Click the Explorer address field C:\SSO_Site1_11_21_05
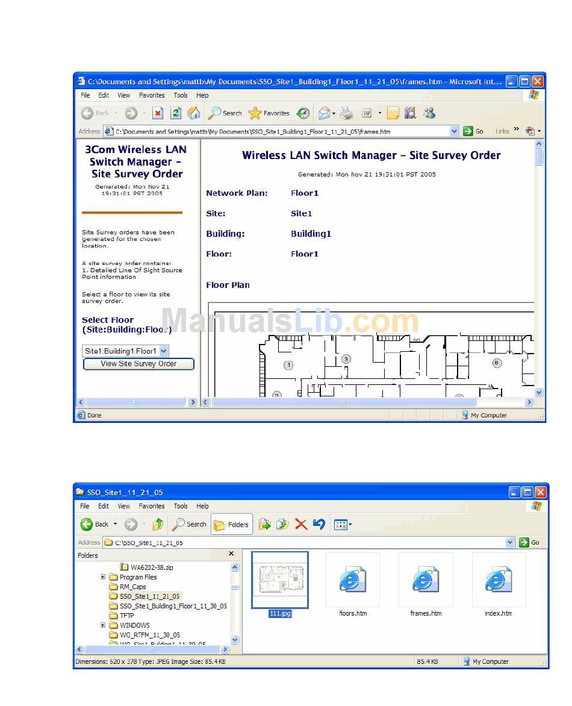 pos(309,543)
